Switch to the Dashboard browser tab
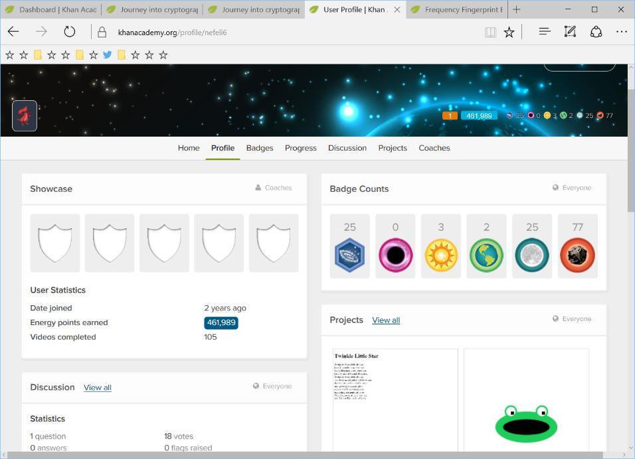 51,9
